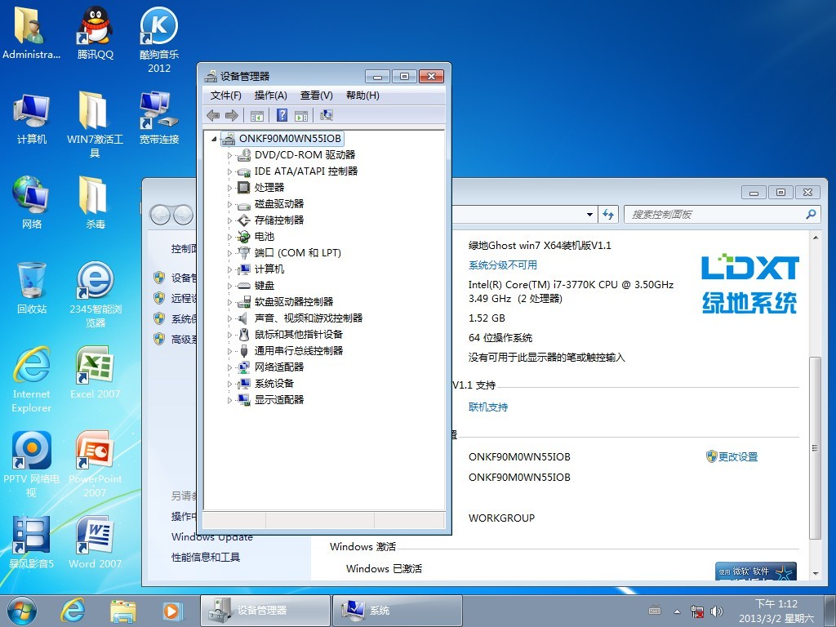Select the 网络适配器 category
The width and height of the screenshot is (836, 627).
pos(279,367)
